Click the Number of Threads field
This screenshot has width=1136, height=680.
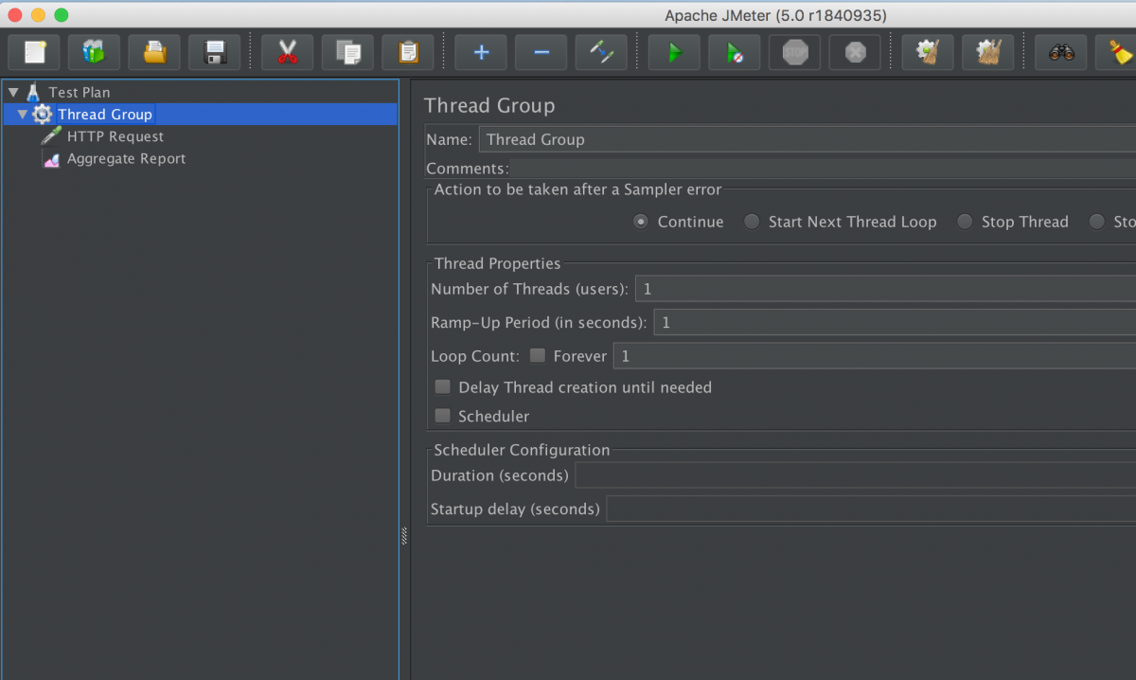(885, 289)
